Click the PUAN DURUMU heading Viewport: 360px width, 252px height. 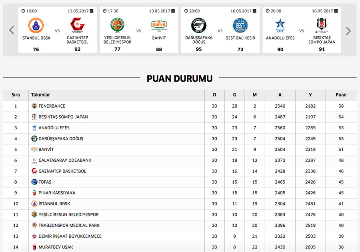(180, 78)
